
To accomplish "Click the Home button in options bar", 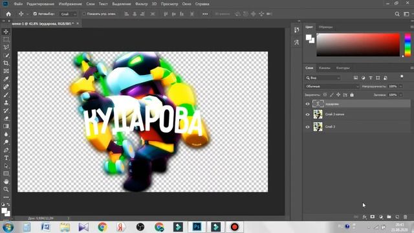I will pos(8,14).
